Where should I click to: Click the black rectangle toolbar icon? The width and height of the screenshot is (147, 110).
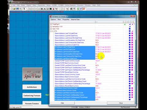point(51,9)
